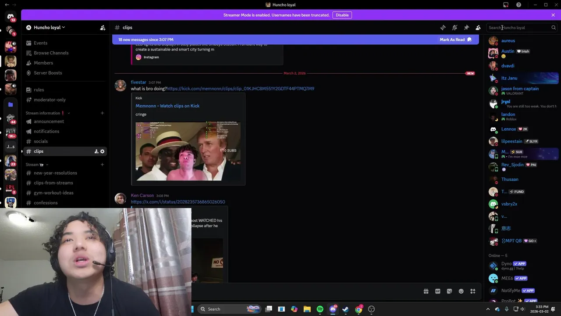Select the MEE6 bot
561x316 pixels.
pos(522,278)
